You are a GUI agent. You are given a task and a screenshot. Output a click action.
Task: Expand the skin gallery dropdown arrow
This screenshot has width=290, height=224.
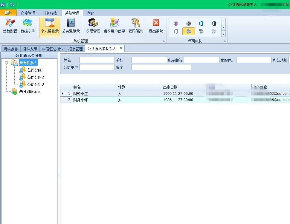pos(223,34)
